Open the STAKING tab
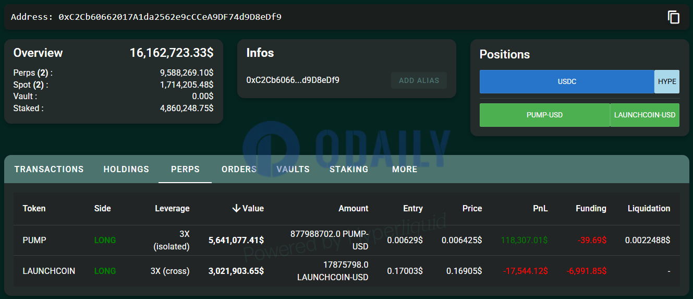Screen dimensions: 693x299 pyautogui.click(x=349, y=169)
